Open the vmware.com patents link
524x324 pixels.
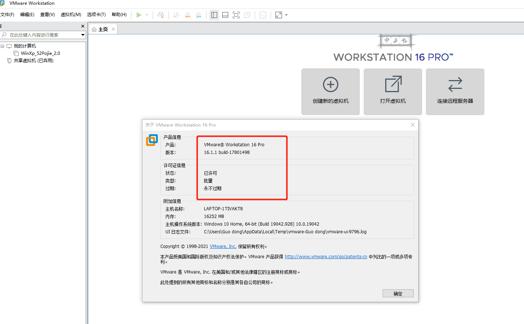(326, 257)
